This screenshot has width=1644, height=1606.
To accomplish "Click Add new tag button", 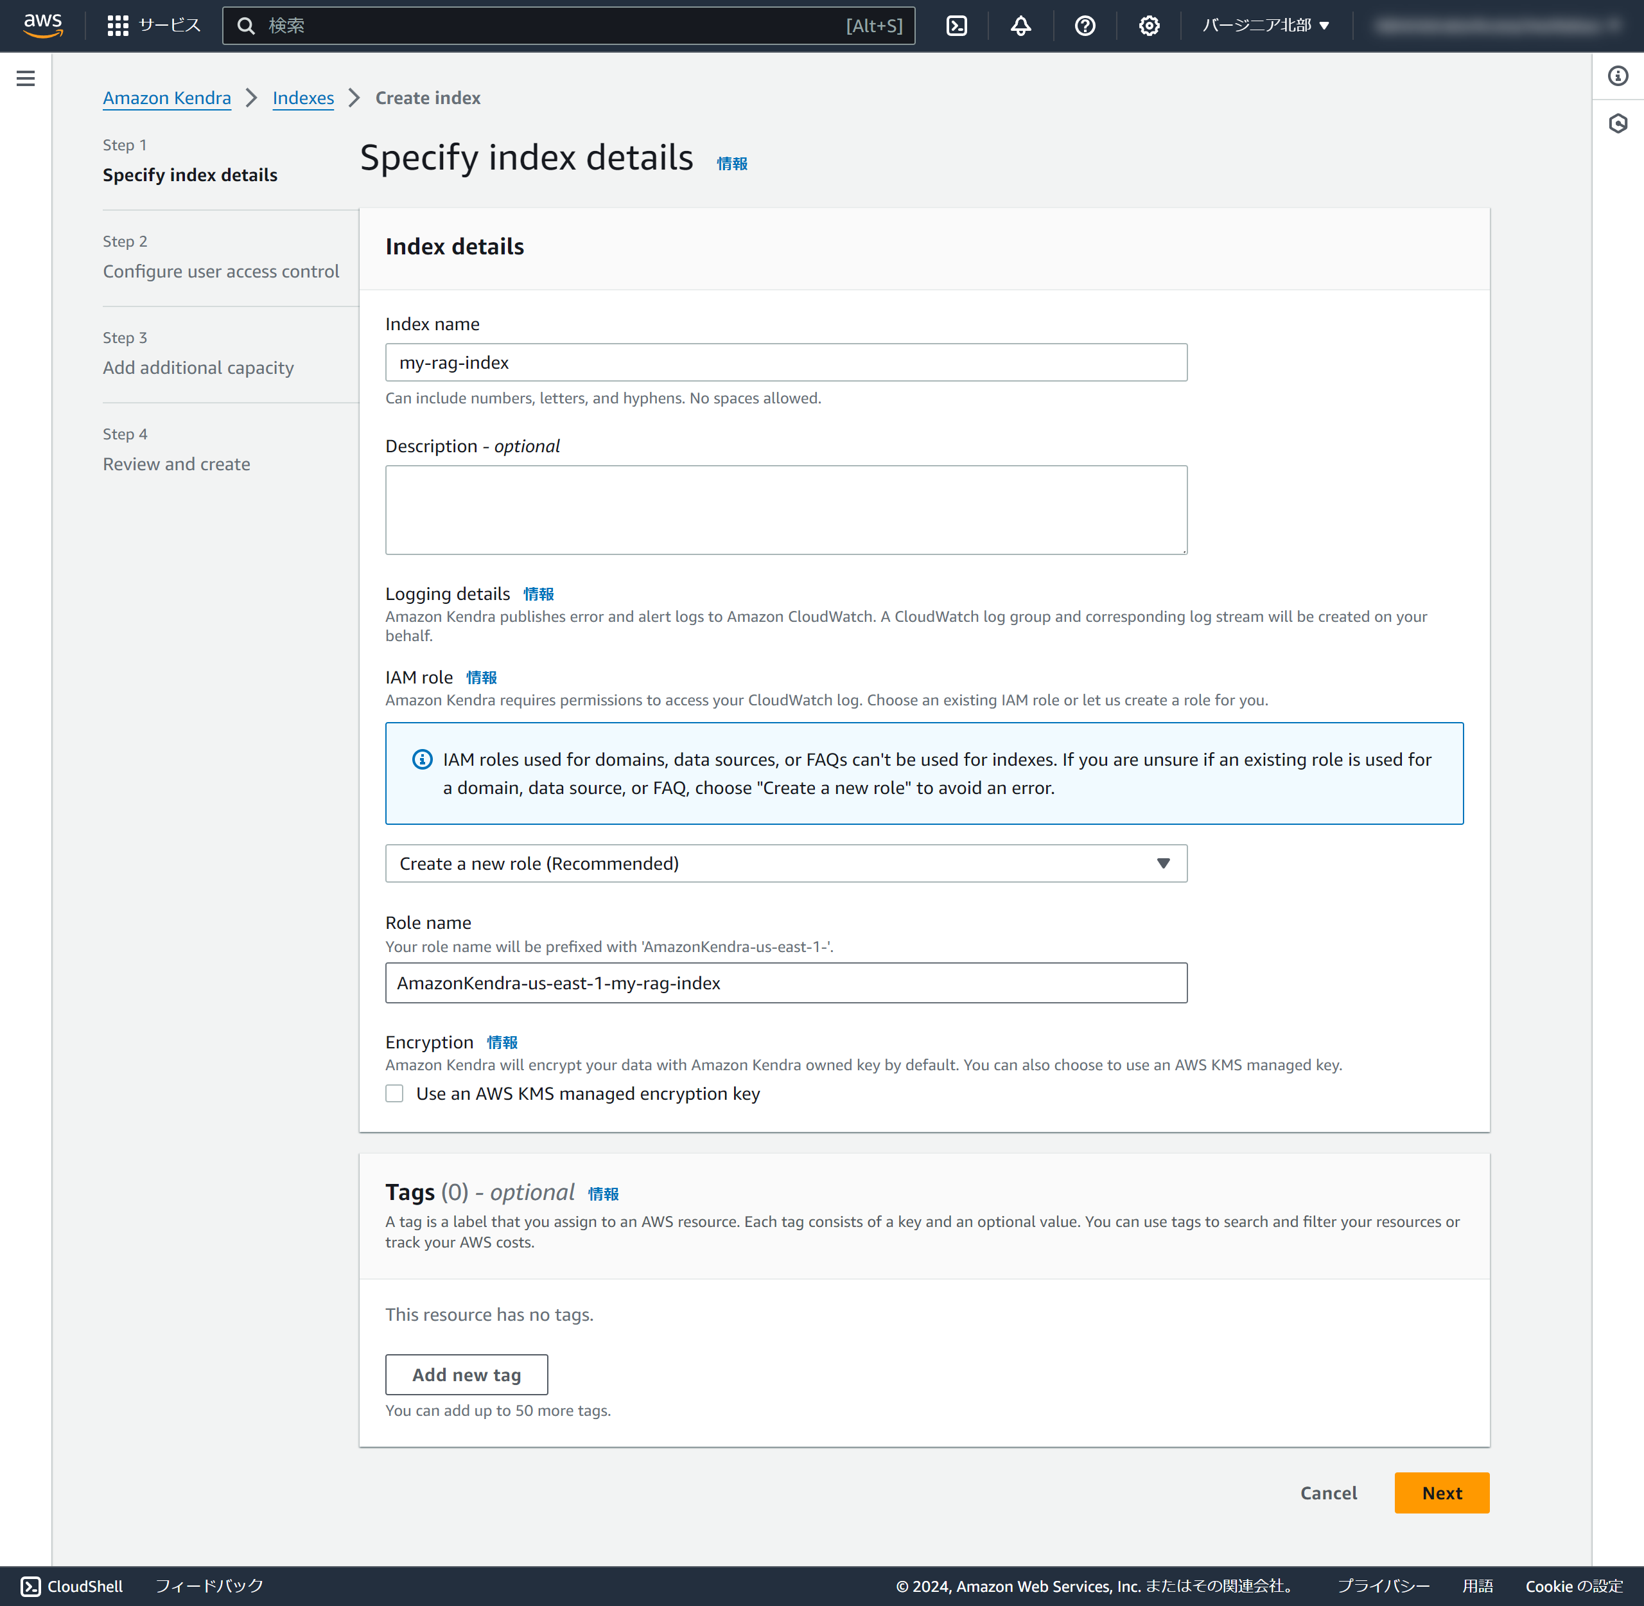I will point(466,1374).
